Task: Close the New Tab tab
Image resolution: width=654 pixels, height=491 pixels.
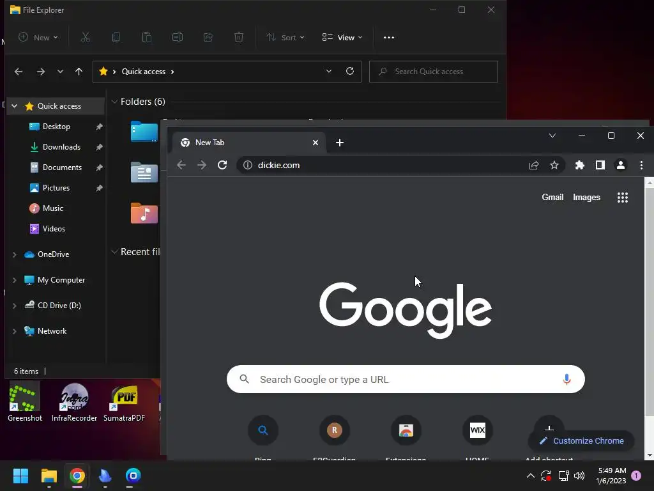Action: click(x=316, y=143)
